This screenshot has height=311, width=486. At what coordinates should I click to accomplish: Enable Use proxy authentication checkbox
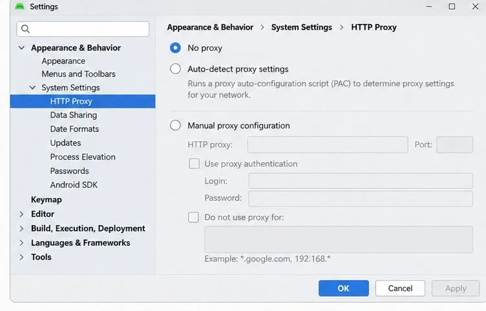click(x=195, y=164)
